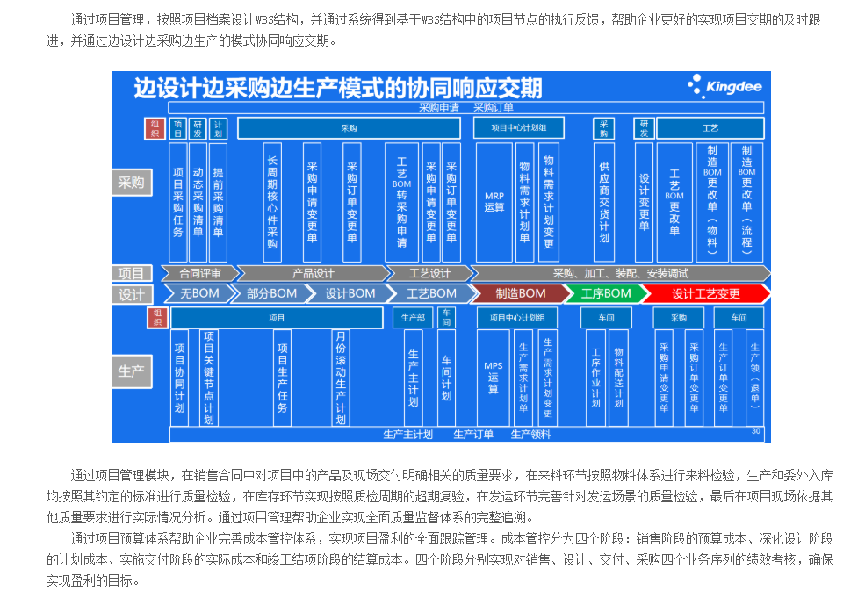The image size is (865, 605).
Task: Click the paragraph beginning 通过项目管理模块
Action: (x=439, y=496)
